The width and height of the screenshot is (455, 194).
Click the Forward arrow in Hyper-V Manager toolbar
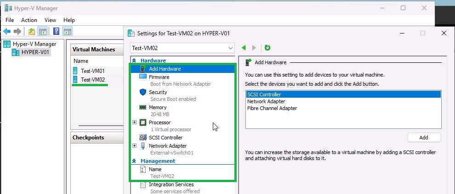click(17, 32)
